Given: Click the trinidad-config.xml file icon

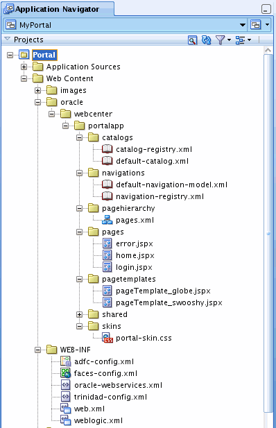Looking at the screenshot, I should point(65,397).
